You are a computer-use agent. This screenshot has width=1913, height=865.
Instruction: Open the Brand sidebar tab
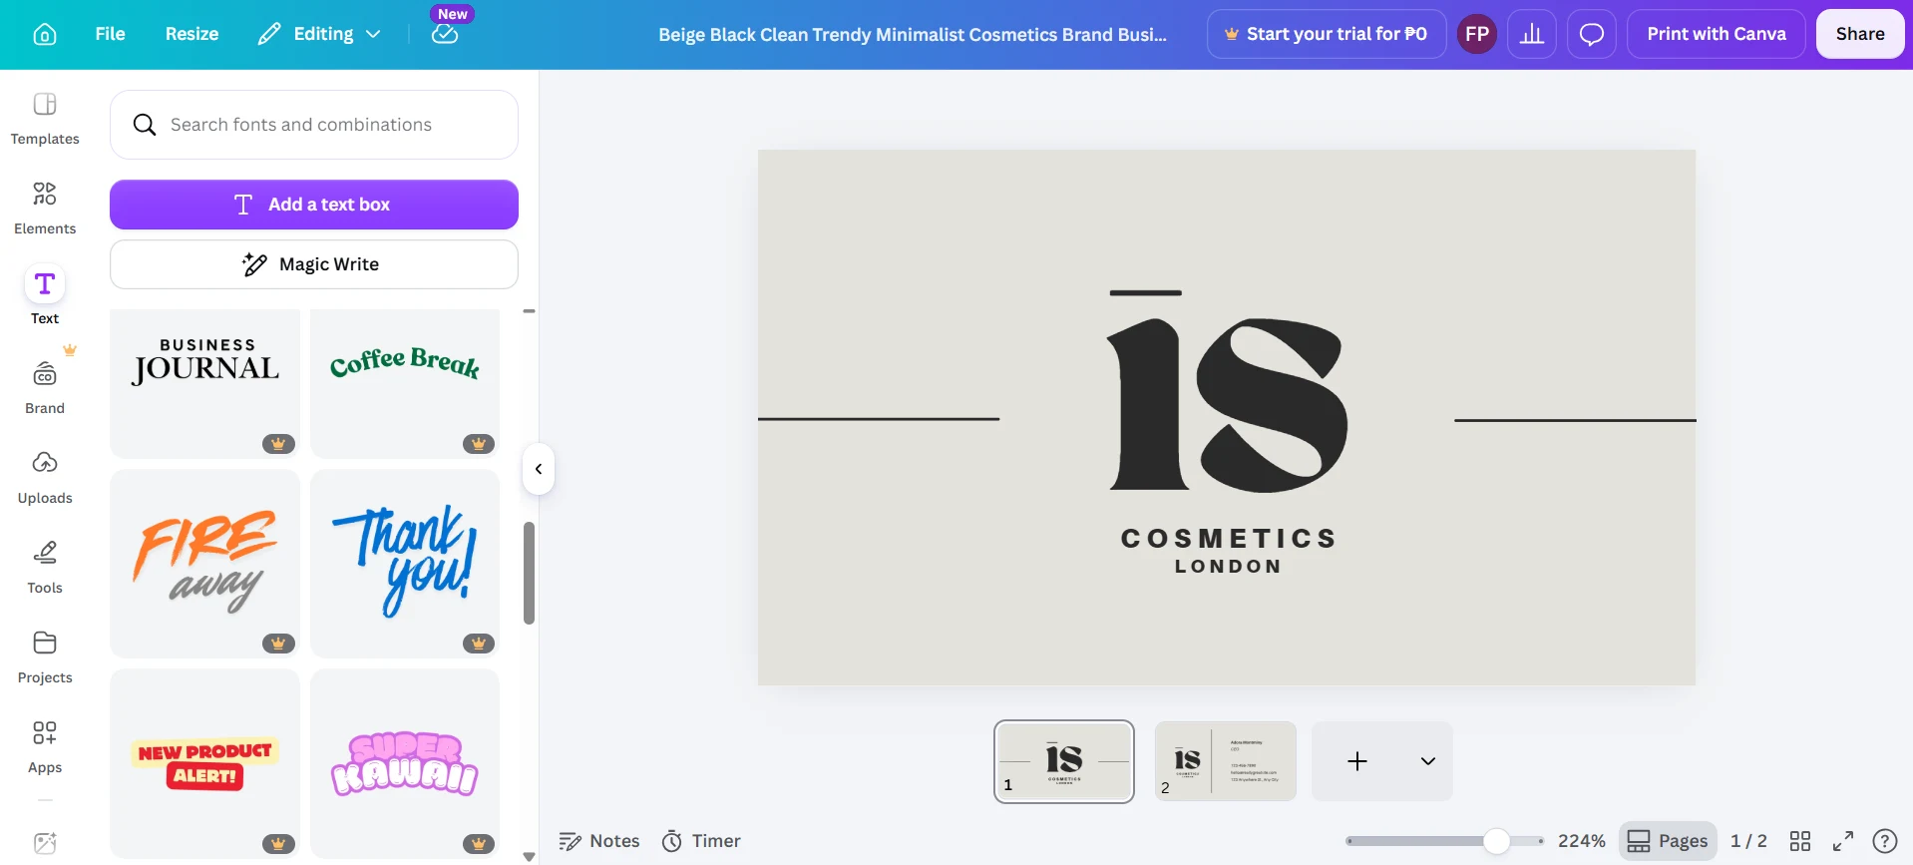[45, 387]
